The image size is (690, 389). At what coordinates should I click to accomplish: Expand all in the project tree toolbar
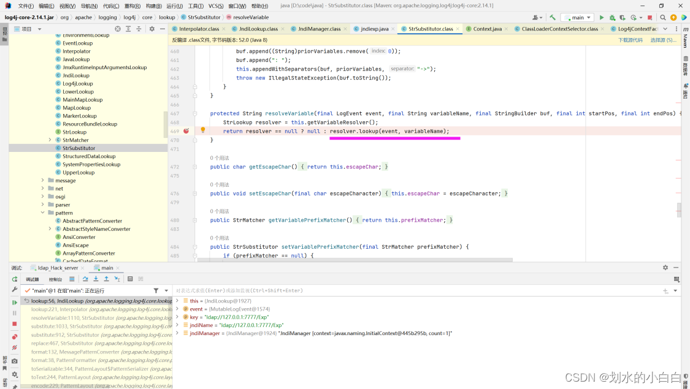point(128,29)
